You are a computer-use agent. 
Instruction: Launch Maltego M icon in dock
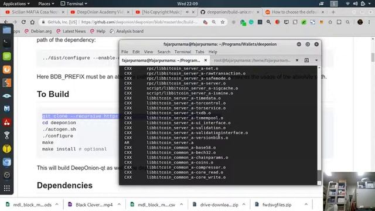(6, 109)
